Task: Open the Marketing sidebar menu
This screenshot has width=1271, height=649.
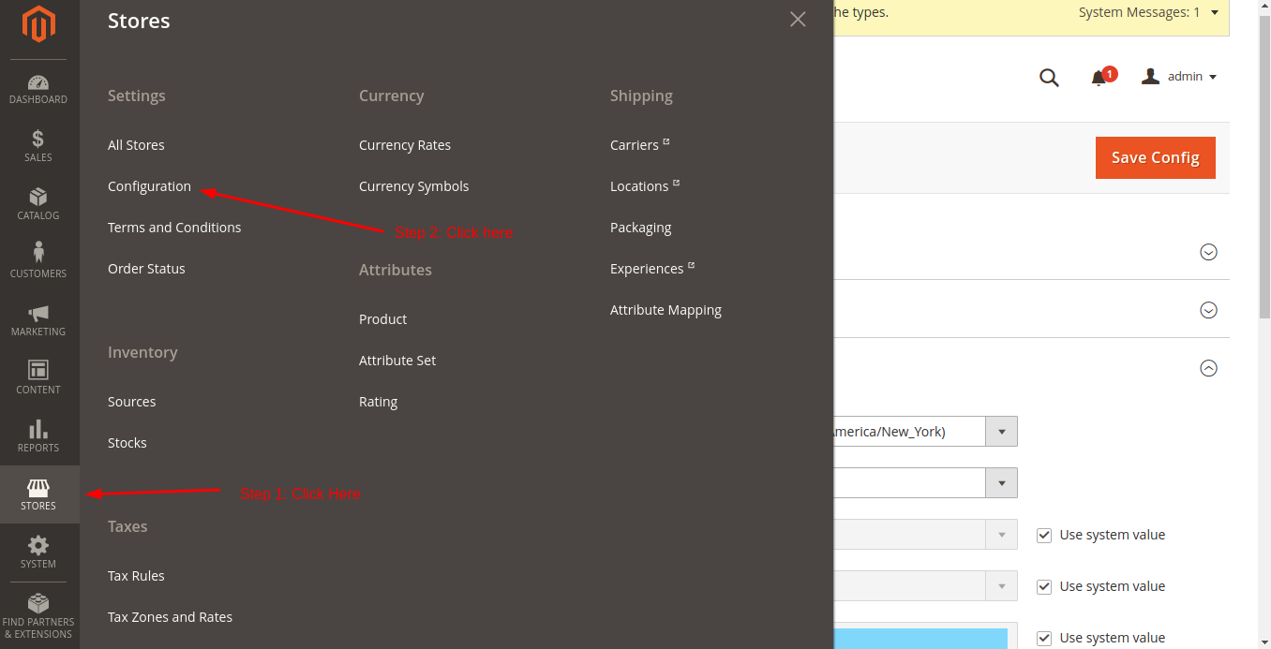Action: tap(38, 321)
